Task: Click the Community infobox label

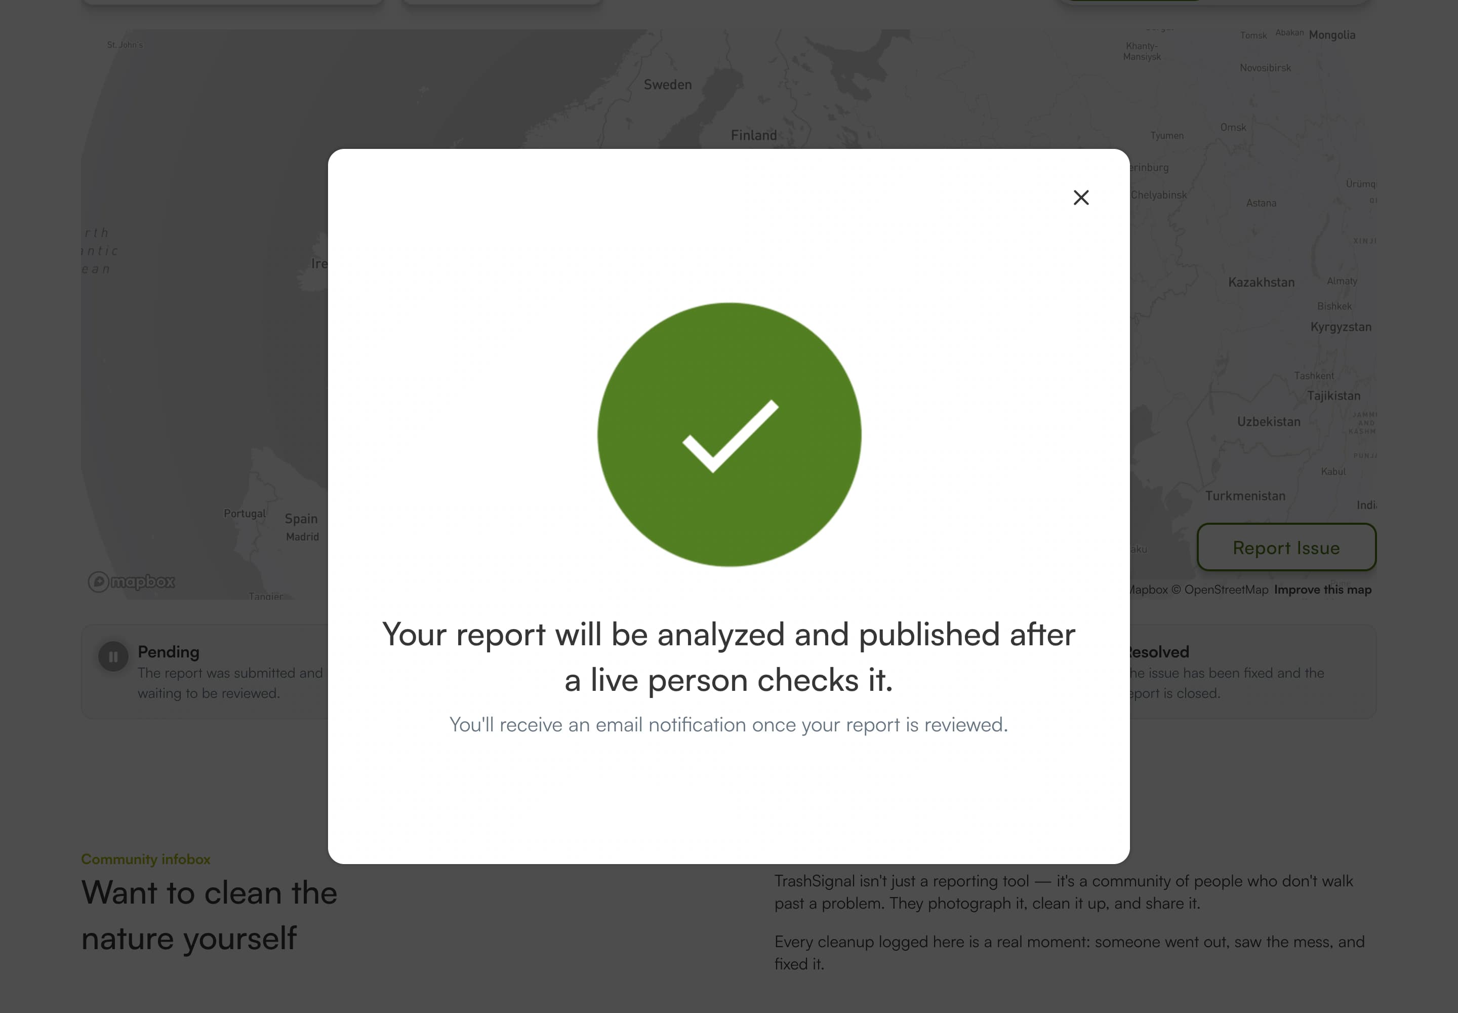Action: (x=145, y=859)
